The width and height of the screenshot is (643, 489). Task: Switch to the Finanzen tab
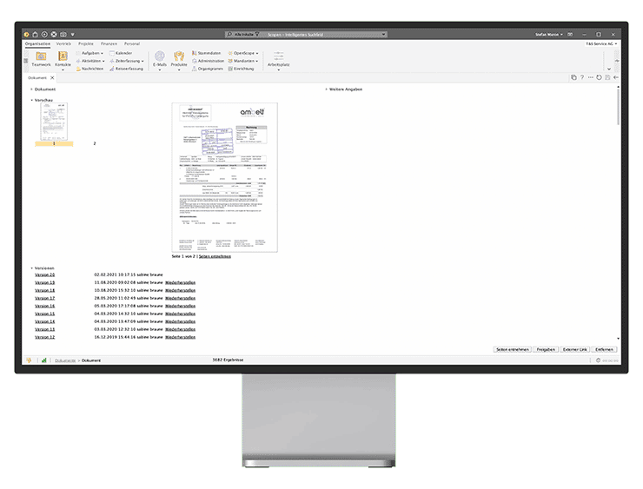point(109,43)
